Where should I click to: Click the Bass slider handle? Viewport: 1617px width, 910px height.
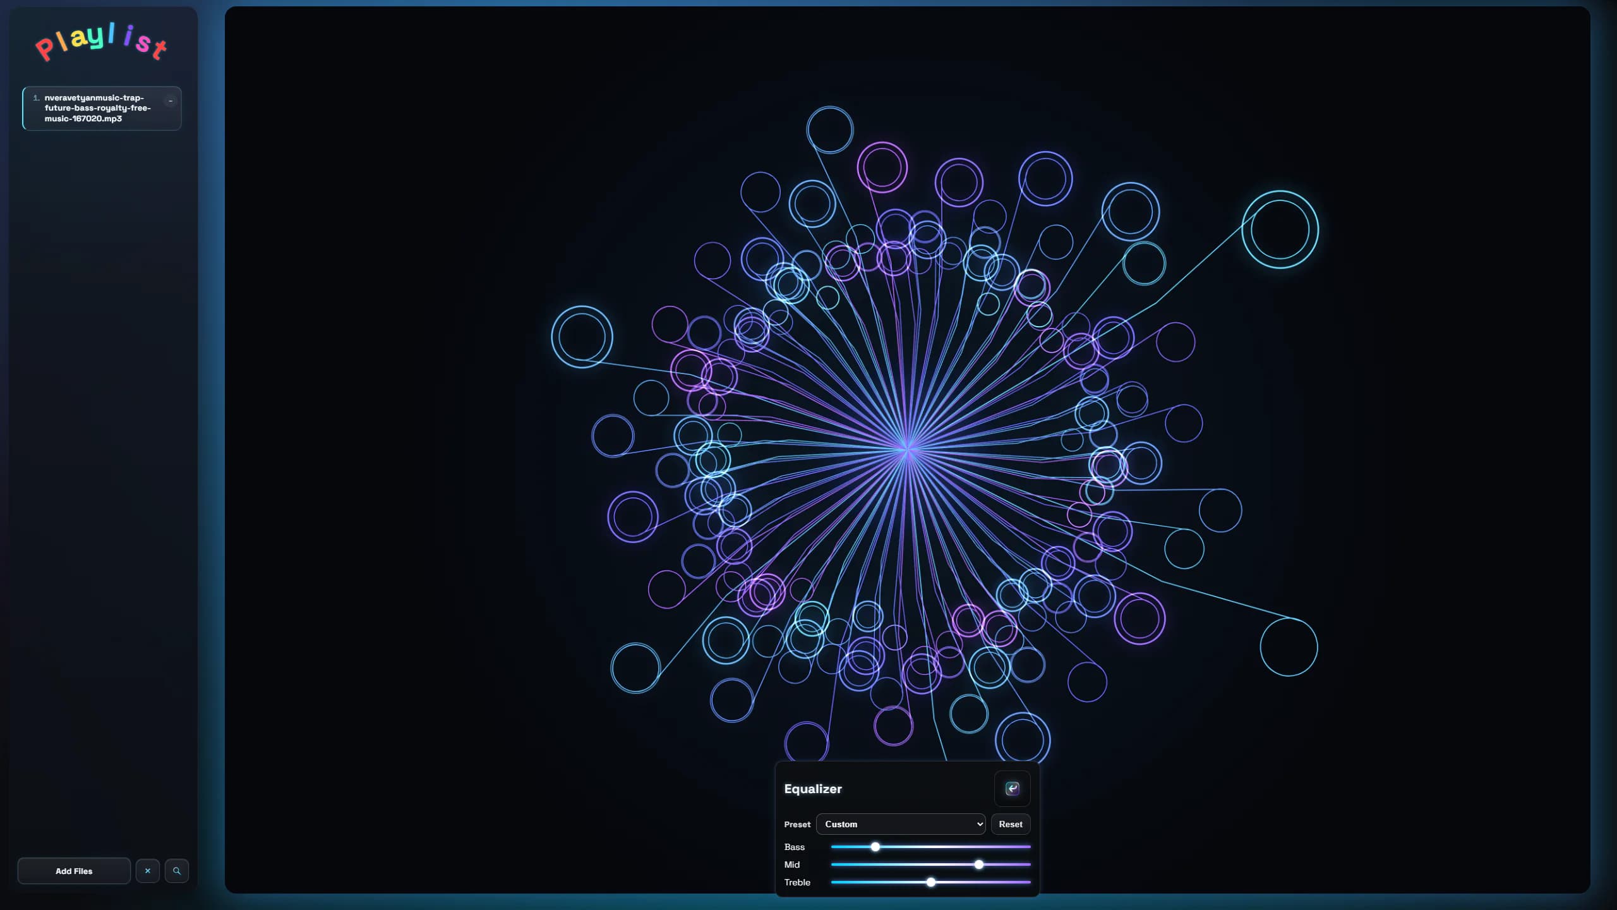coord(875,847)
